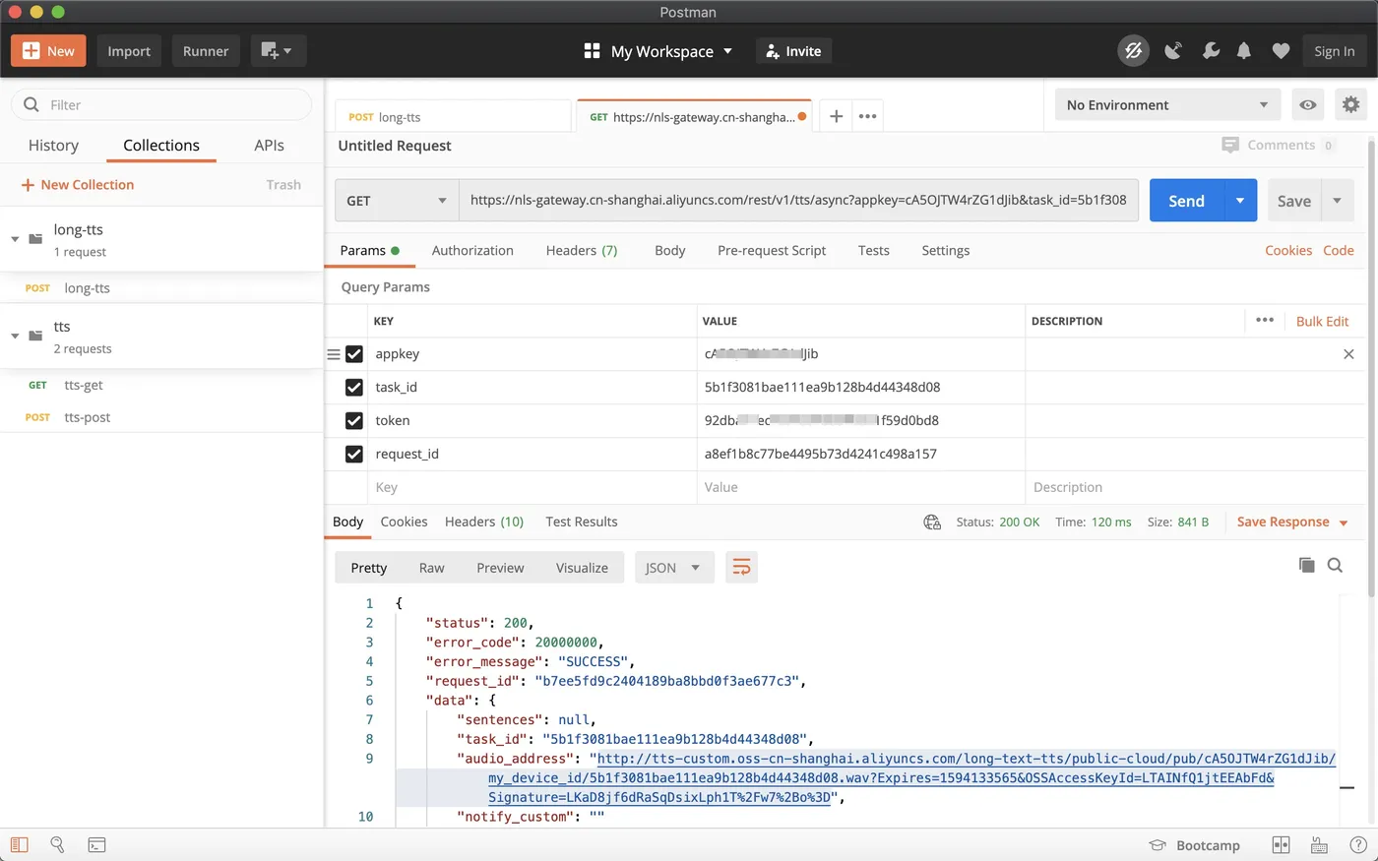This screenshot has width=1378, height=861.
Task: Open the wrench settings icon in header
Action: pyautogui.click(x=1211, y=51)
